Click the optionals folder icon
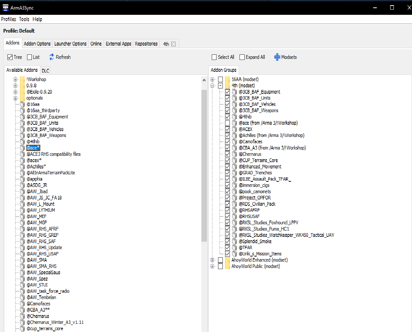 (22, 98)
